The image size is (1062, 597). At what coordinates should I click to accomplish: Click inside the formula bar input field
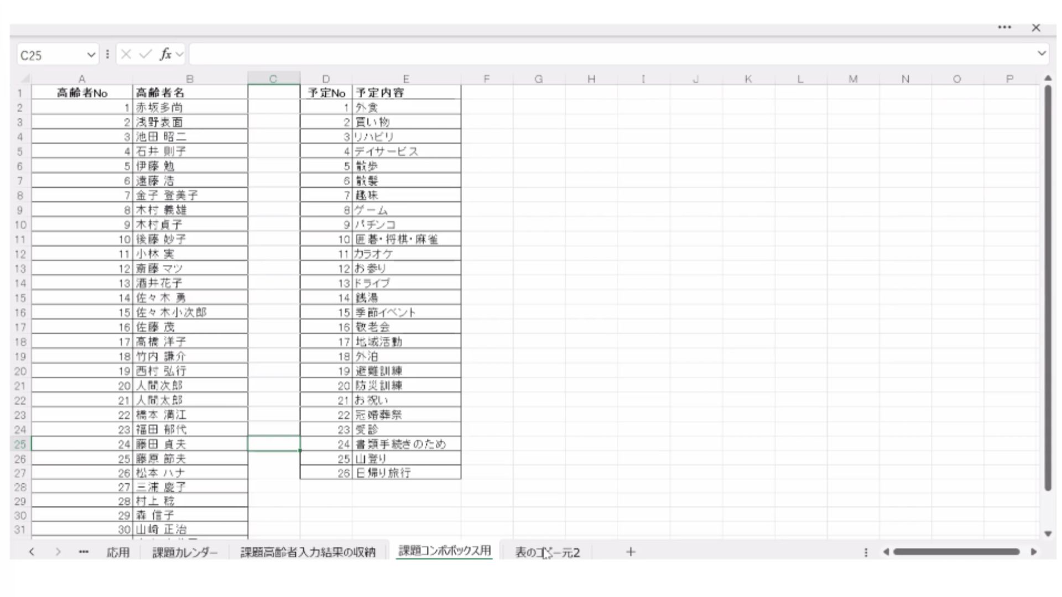tap(608, 54)
